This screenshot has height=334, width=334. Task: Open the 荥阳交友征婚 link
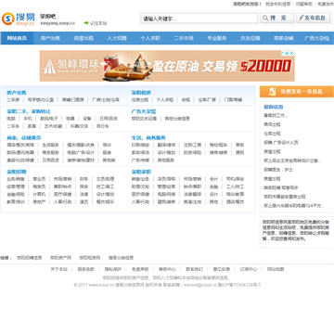click(144, 119)
